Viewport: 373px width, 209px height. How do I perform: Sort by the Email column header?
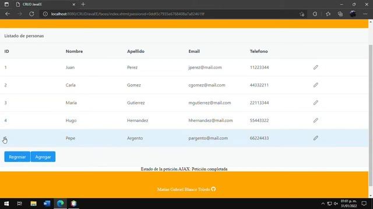194,51
